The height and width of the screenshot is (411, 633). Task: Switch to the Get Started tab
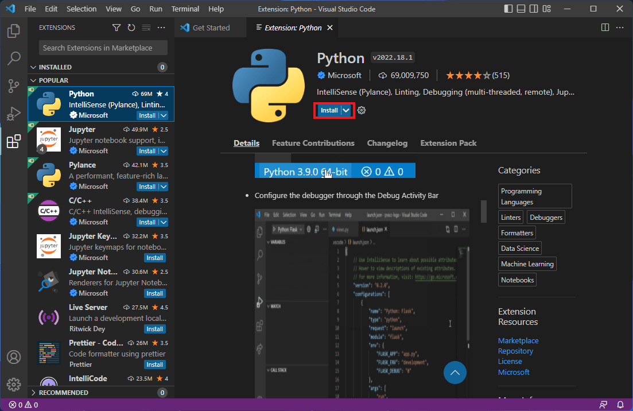click(210, 28)
